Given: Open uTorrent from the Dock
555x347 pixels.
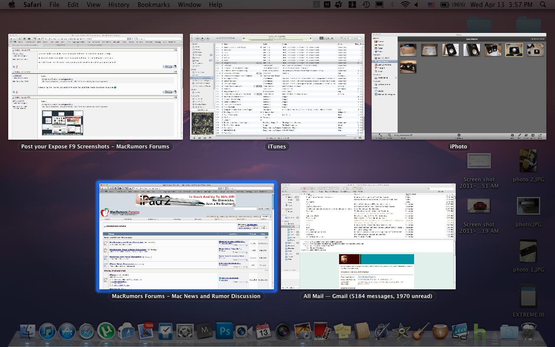Looking at the screenshot, I should coord(106,331).
